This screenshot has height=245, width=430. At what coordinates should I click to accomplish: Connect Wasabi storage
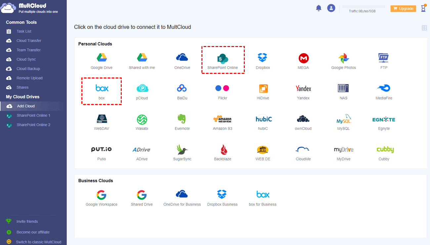click(142, 122)
